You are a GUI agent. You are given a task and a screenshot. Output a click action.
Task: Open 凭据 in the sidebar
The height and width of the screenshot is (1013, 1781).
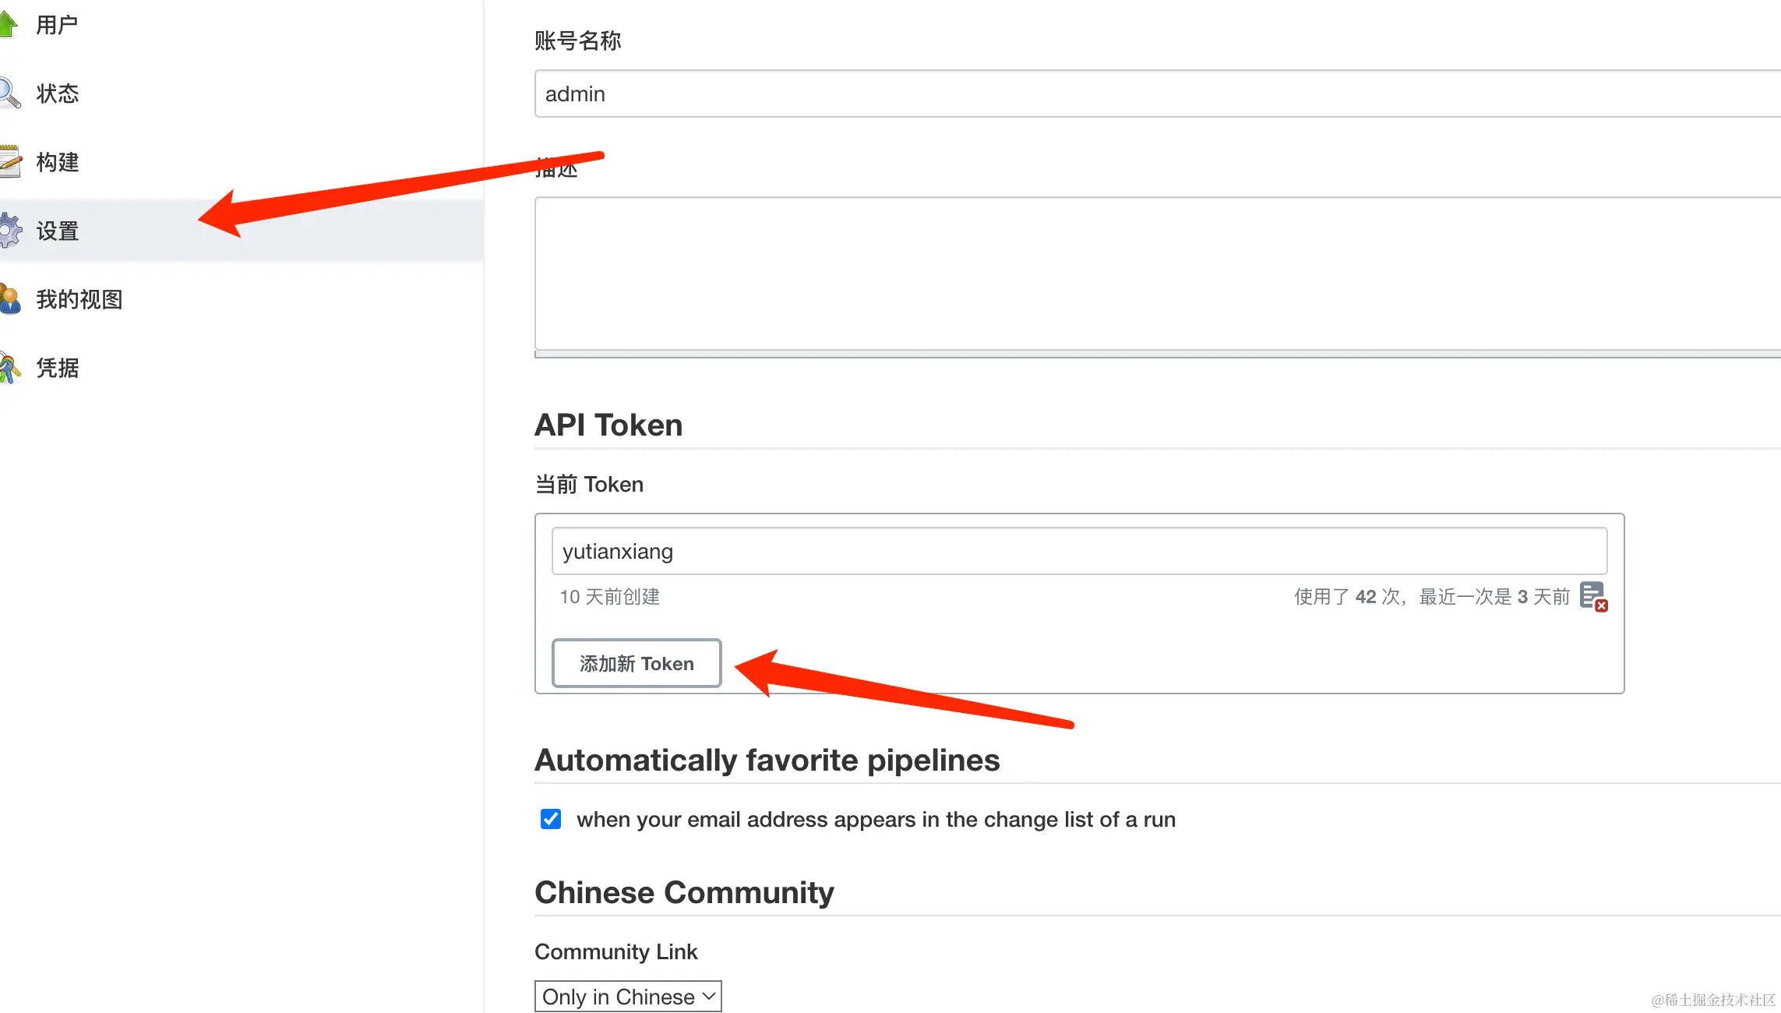pyautogui.click(x=58, y=368)
